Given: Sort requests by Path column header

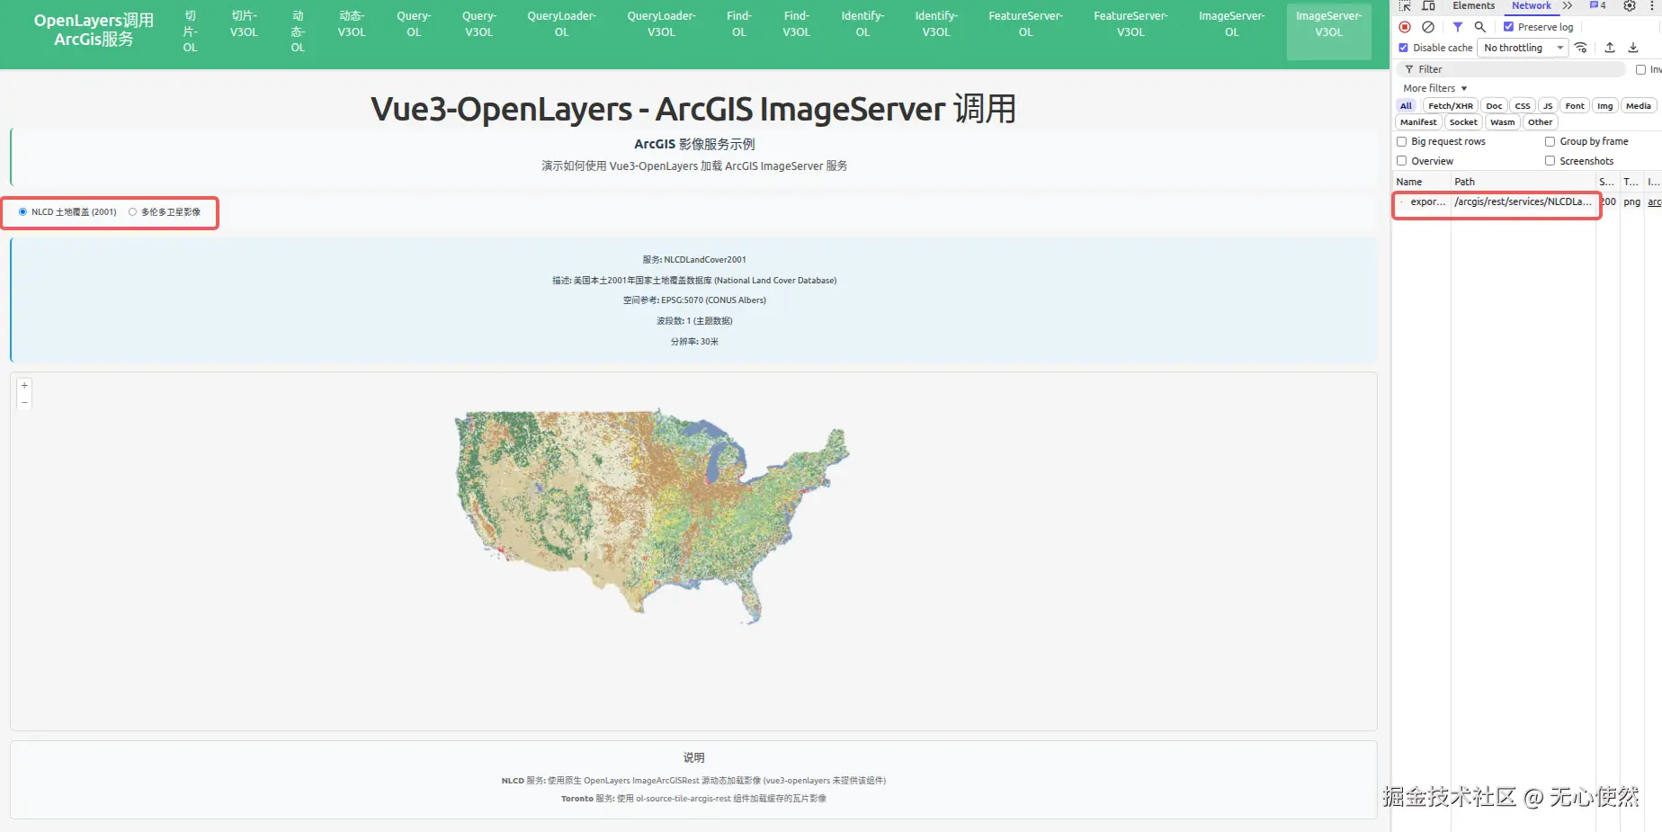Looking at the screenshot, I should click(x=1523, y=182).
